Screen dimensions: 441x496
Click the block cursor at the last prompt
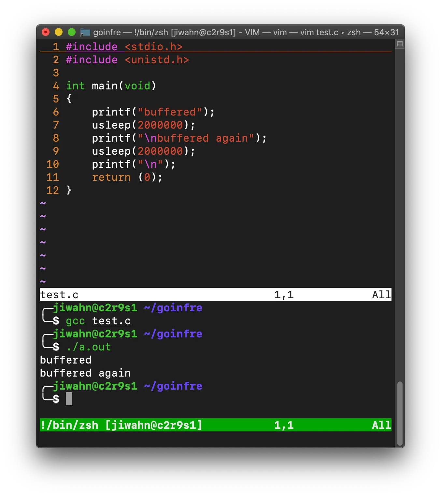pyautogui.click(x=69, y=399)
